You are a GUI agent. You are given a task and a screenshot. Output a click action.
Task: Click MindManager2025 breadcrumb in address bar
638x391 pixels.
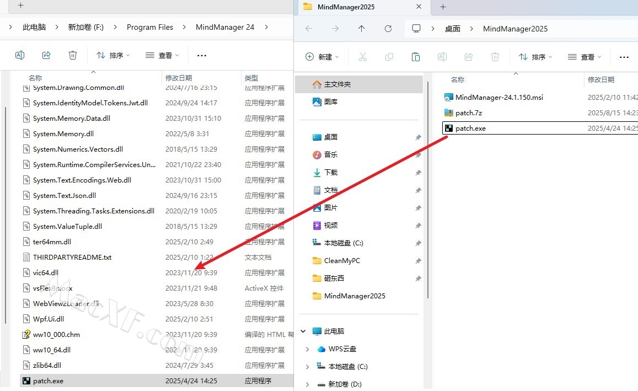pyautogui.click(x=515, y=29)
